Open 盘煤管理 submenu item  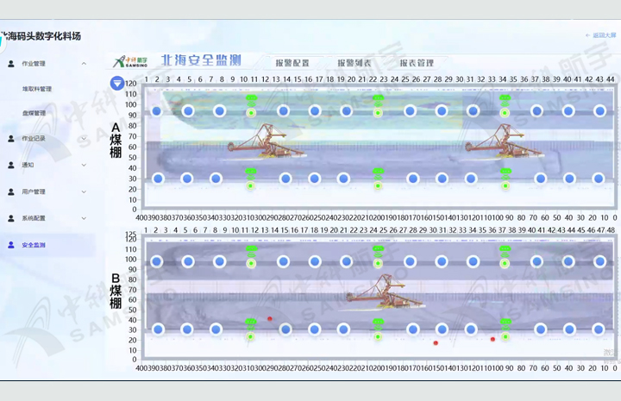[34, 113]
